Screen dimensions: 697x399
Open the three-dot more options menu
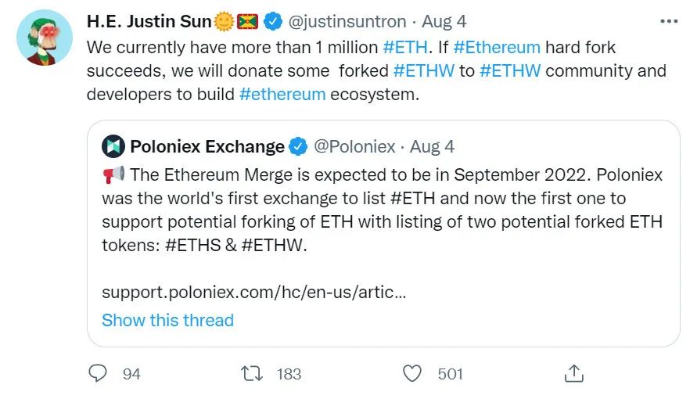[x=668, y=21]
